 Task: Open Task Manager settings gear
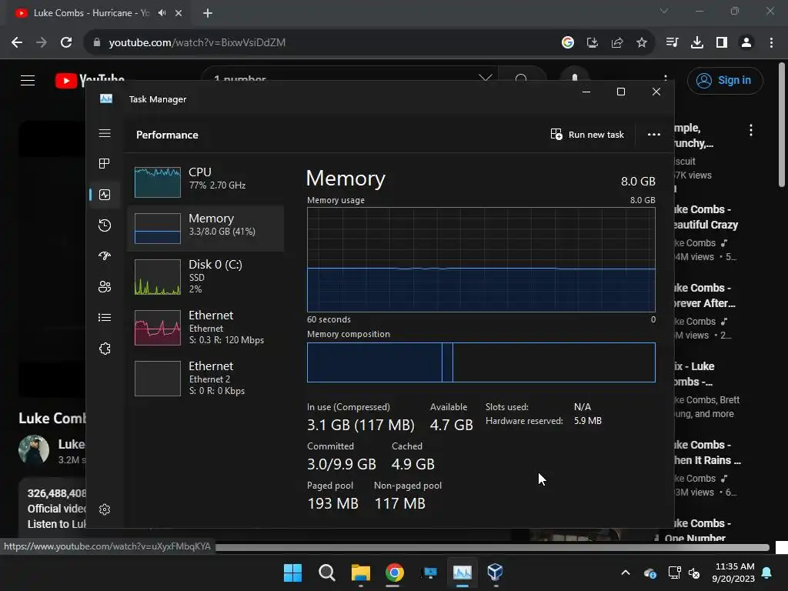(105, 509)
